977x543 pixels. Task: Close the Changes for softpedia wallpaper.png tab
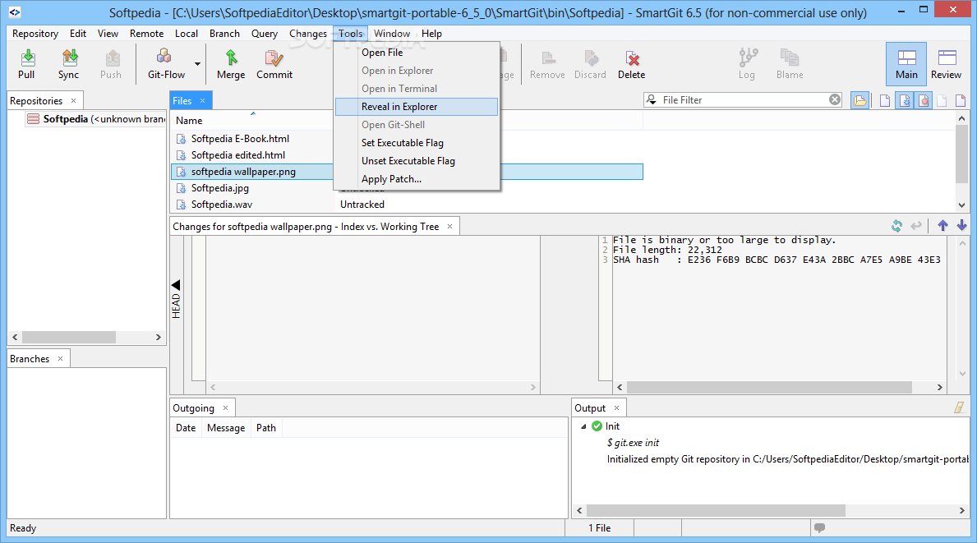(449, 227)
